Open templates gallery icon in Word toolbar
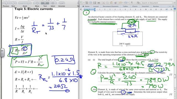Image resolution: width=177 pixels, height=99 pixels. click(x=87, y=3)
